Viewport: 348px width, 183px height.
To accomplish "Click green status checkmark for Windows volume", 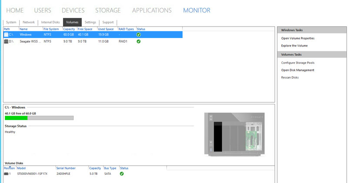I will pyautogui.click(x=139, y=34).
